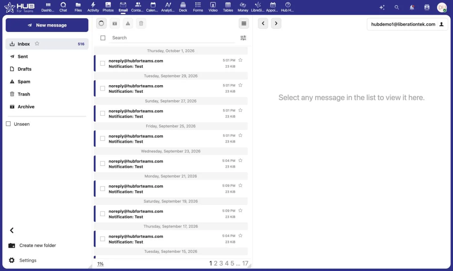Click the Search input field

click(172, 38)
